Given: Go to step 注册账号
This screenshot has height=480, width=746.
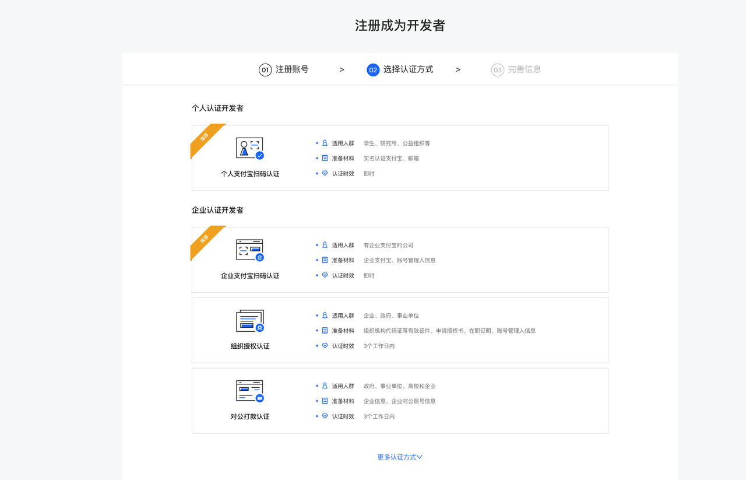Looking at the screenshot, I should point(292,69).
